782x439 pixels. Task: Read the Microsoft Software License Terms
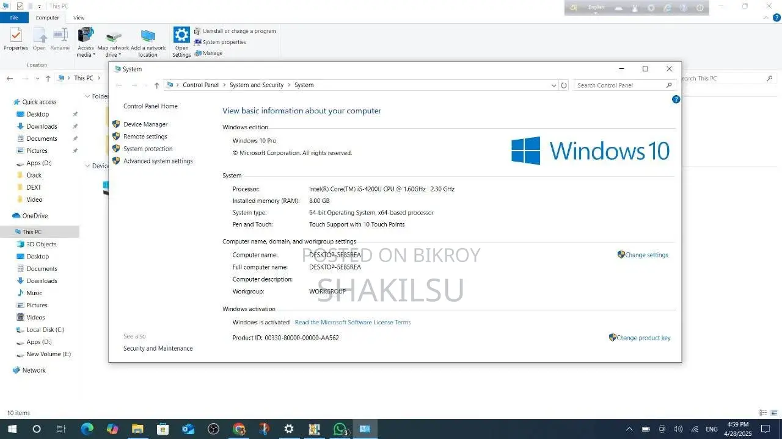pyautogui.click(x=353, y=323)
